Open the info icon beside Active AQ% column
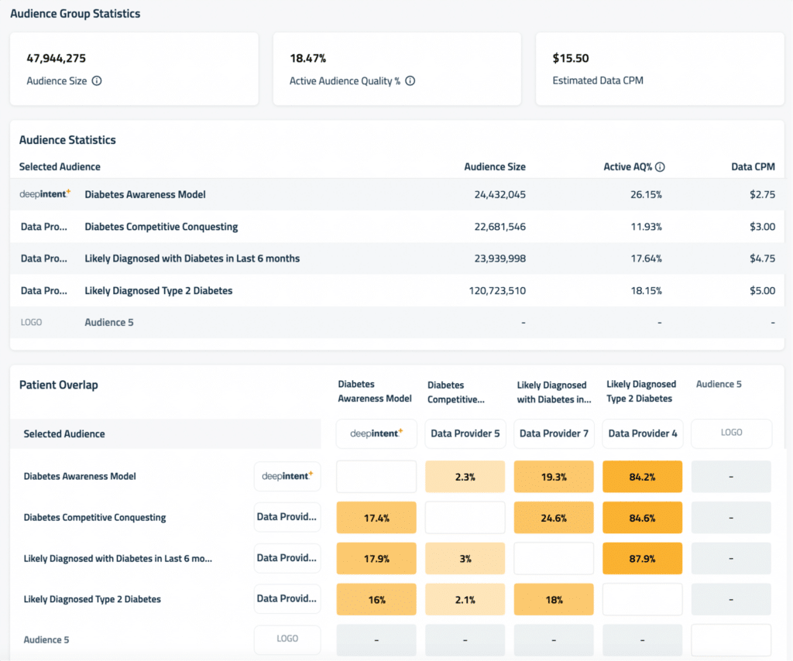The image size is (793, 661). point(660,166)
